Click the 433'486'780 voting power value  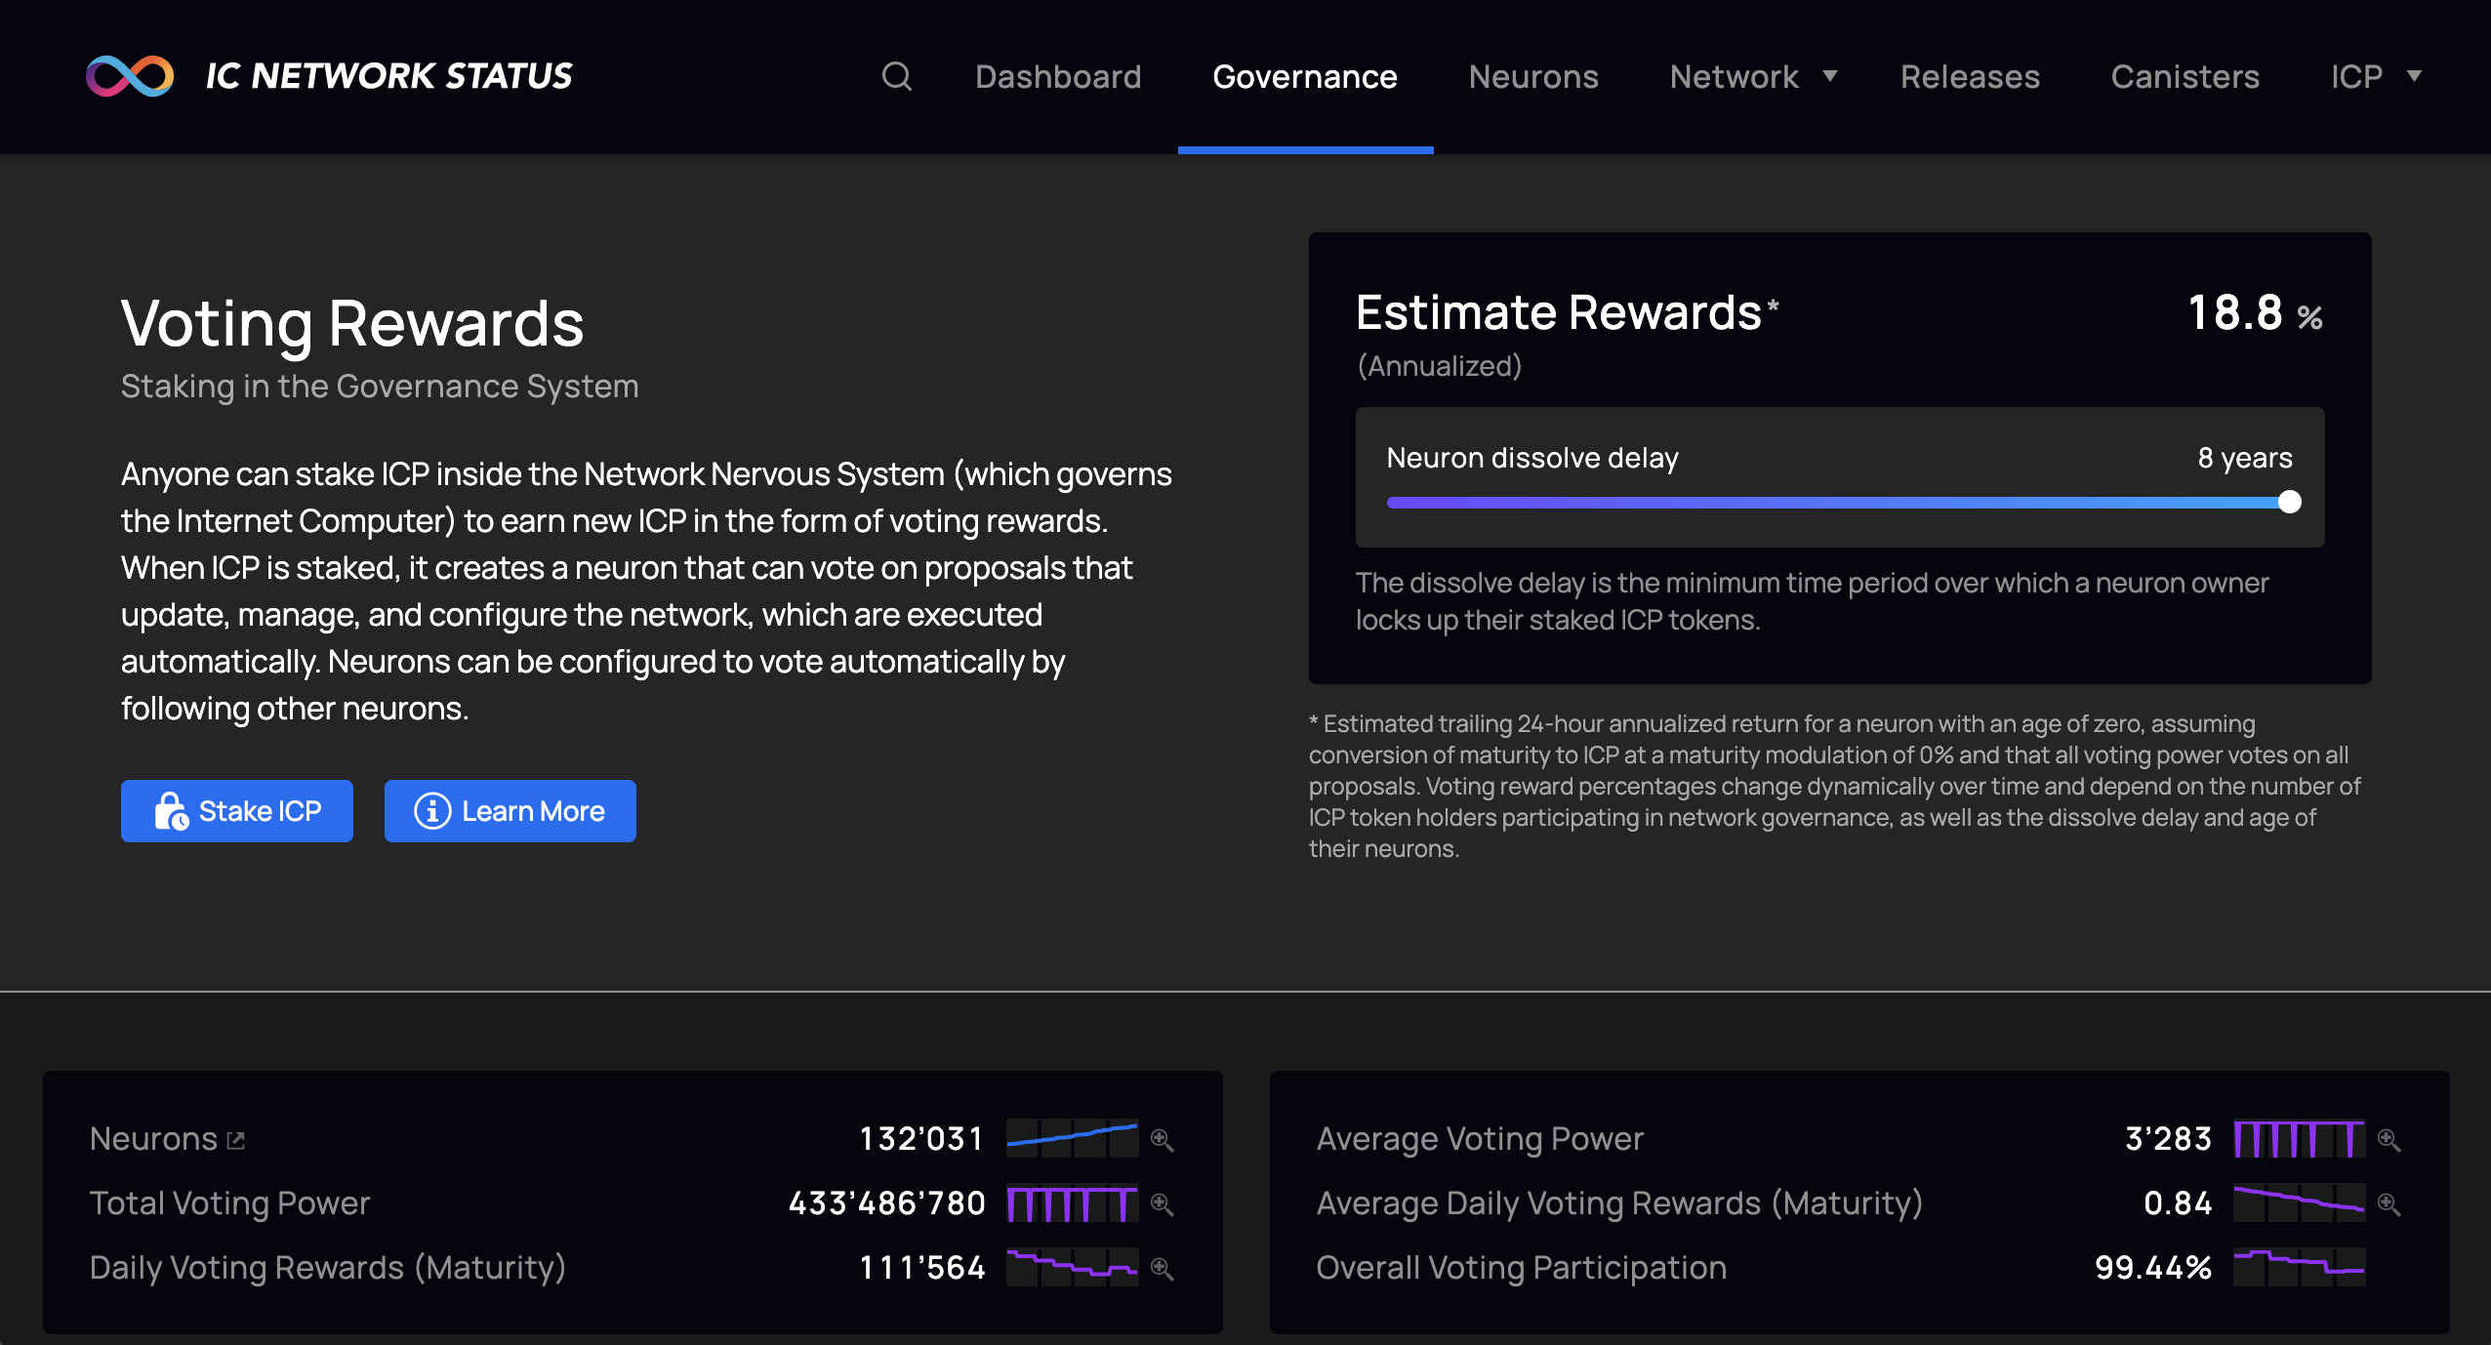[x=887, y=1203]
